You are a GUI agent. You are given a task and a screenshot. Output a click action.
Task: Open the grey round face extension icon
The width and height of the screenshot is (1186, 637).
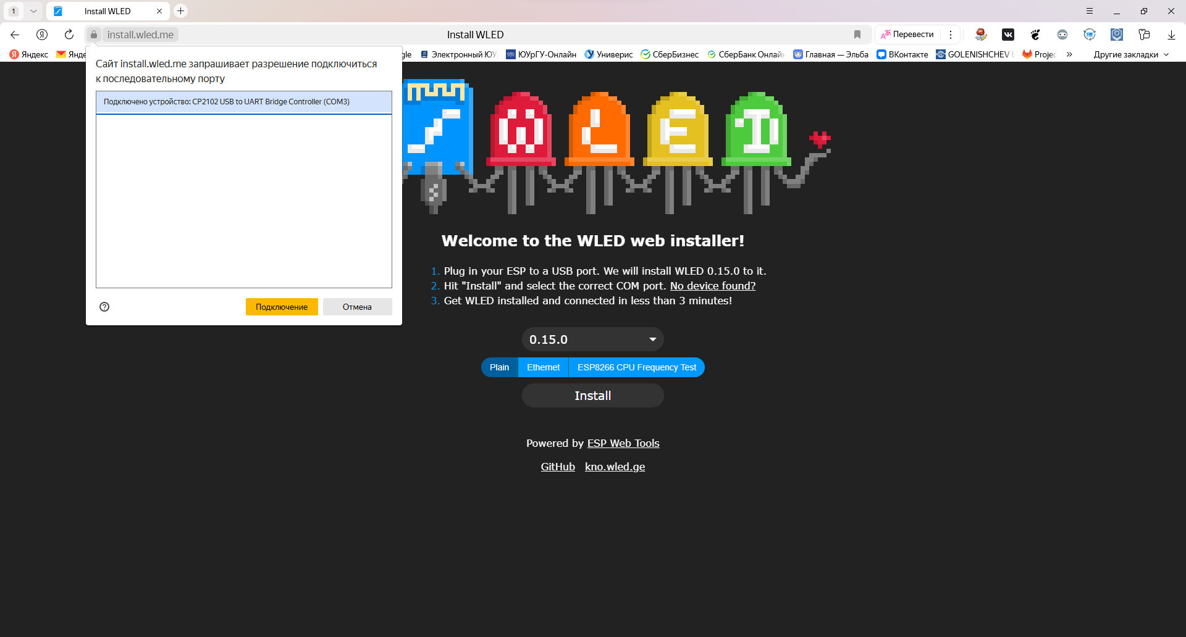point(1062,35)
